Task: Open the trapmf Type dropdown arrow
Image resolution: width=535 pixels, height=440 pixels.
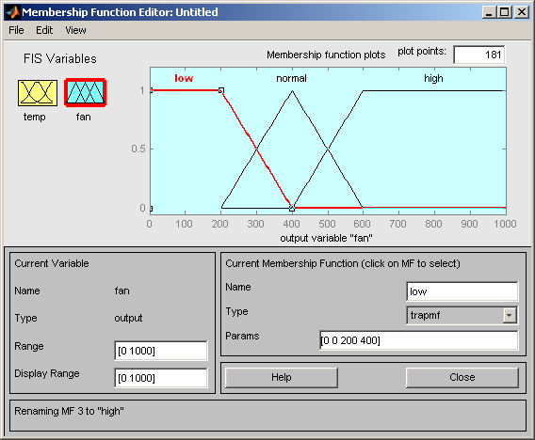Action: pos(509,315)
